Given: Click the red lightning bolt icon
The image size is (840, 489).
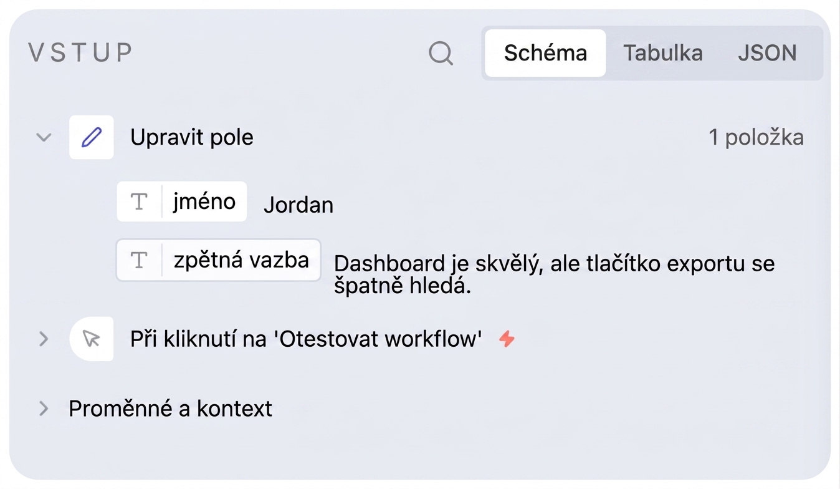Looking at the screenshot, I should 507,339.
